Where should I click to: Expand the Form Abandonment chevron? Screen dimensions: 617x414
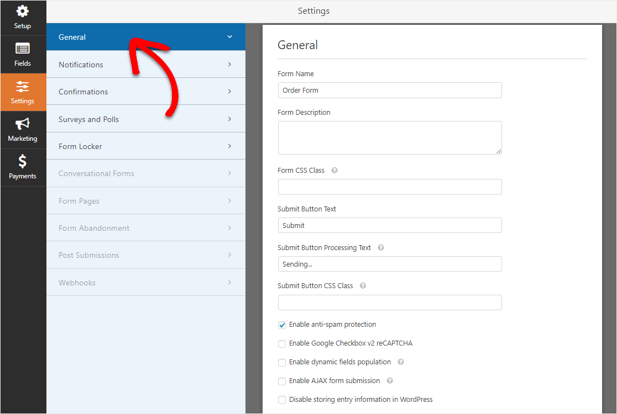(x=230, y=228)
